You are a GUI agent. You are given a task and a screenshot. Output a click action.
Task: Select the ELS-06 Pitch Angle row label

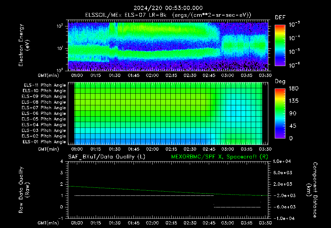point(44,113)
